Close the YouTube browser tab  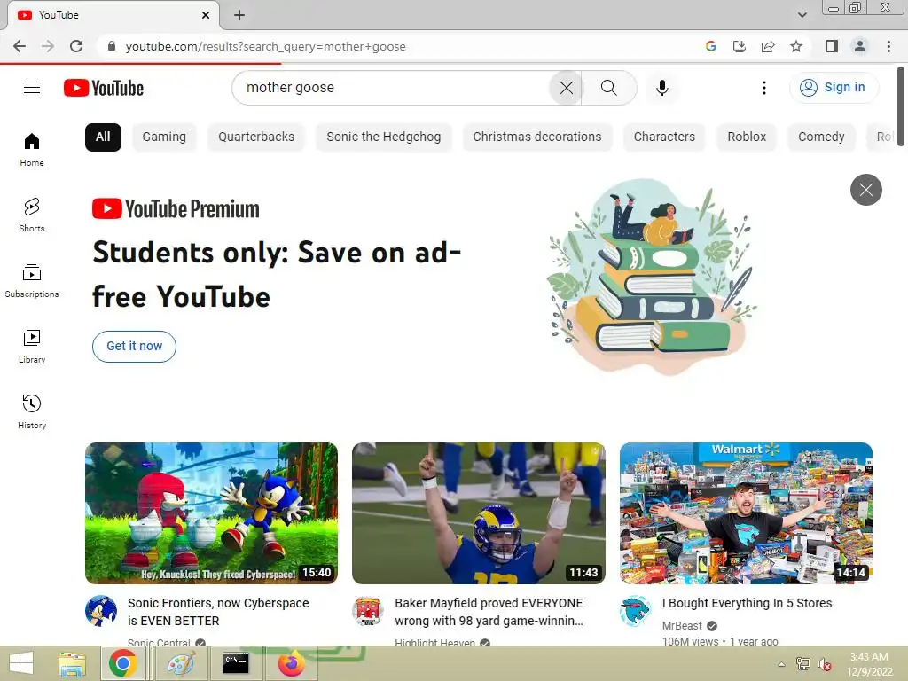pos(206,15)
